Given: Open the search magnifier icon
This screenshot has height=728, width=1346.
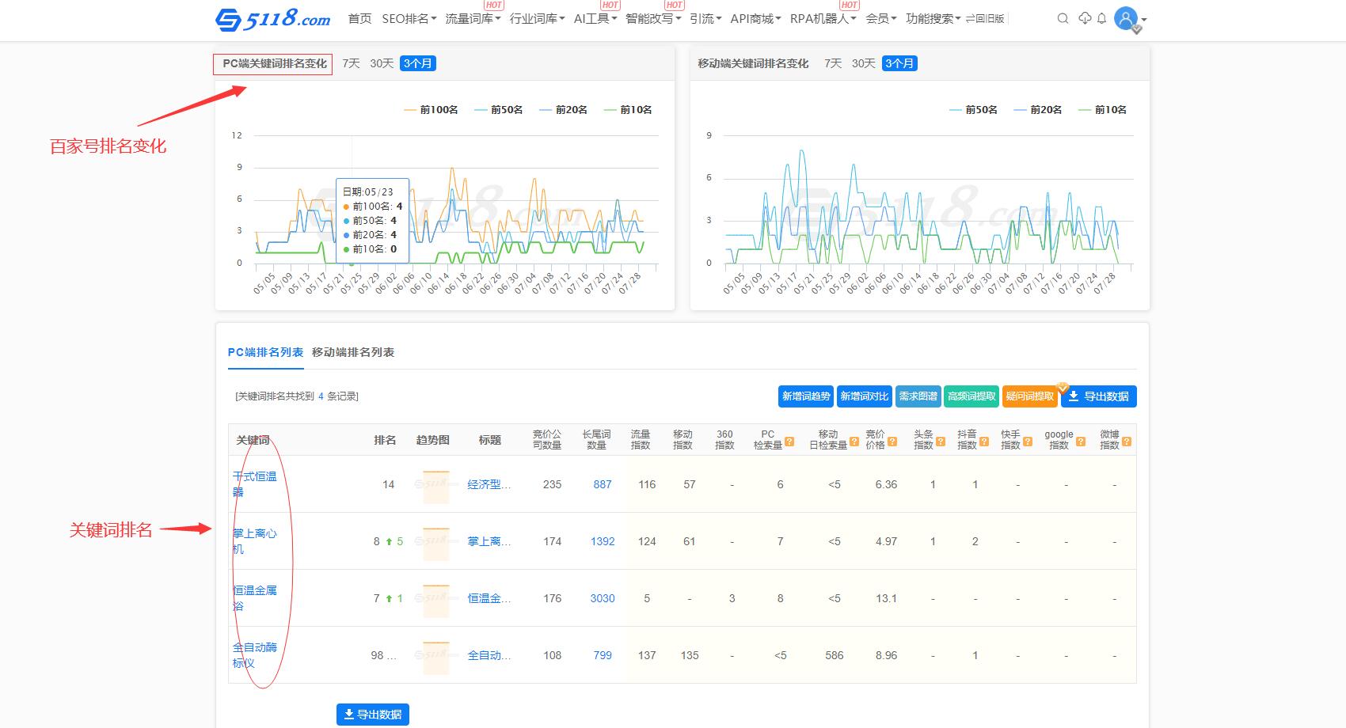Looking at the screenshot, I should 1063,18.
